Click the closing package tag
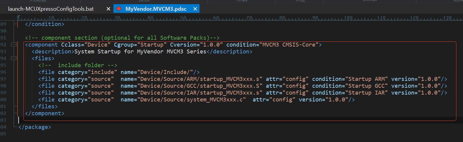 point(35,127)
